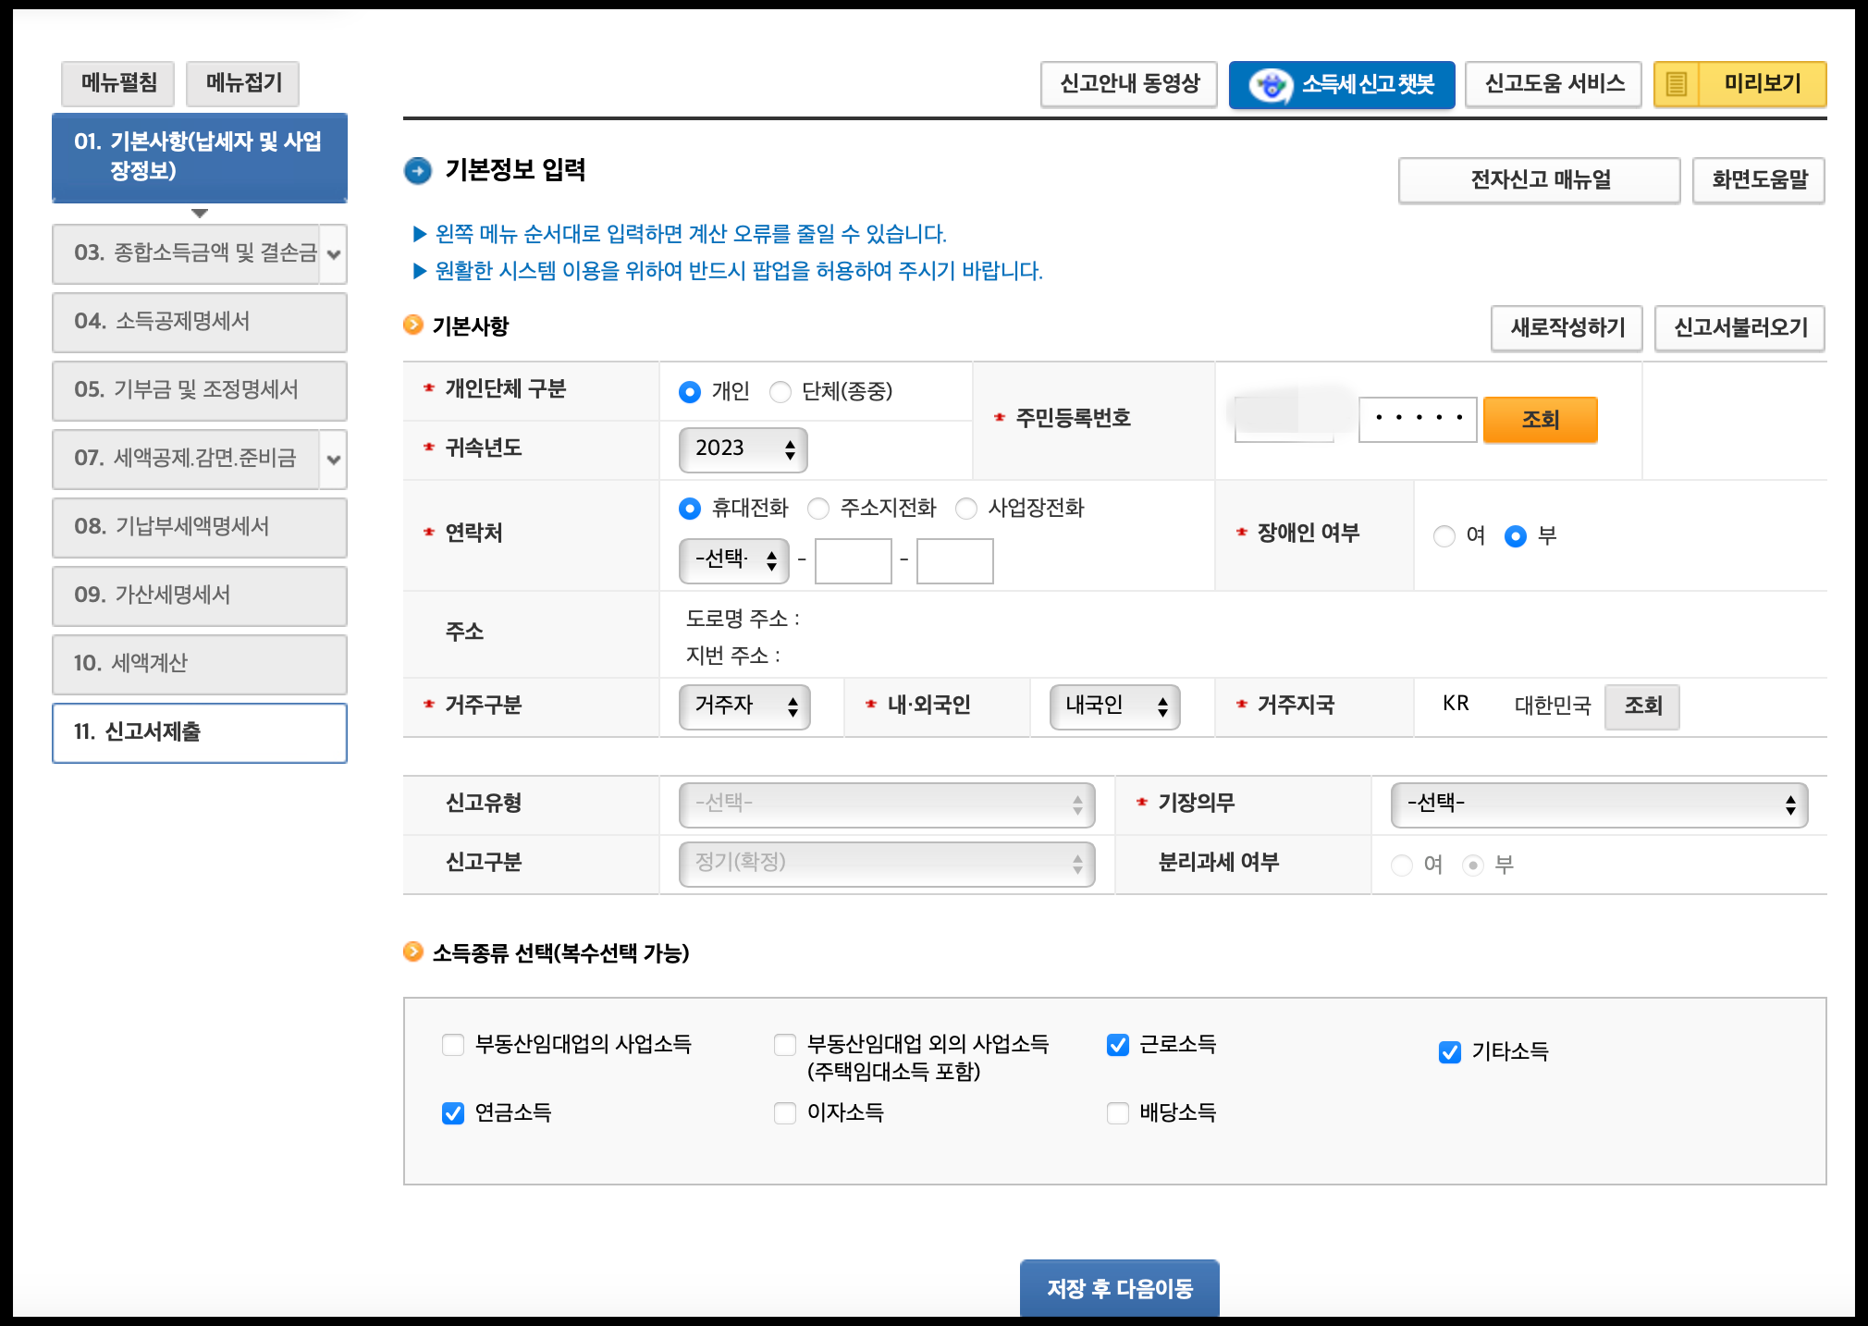Click the collapse triangle under the 01. 기본사항 menu

(x=200, y=214)
